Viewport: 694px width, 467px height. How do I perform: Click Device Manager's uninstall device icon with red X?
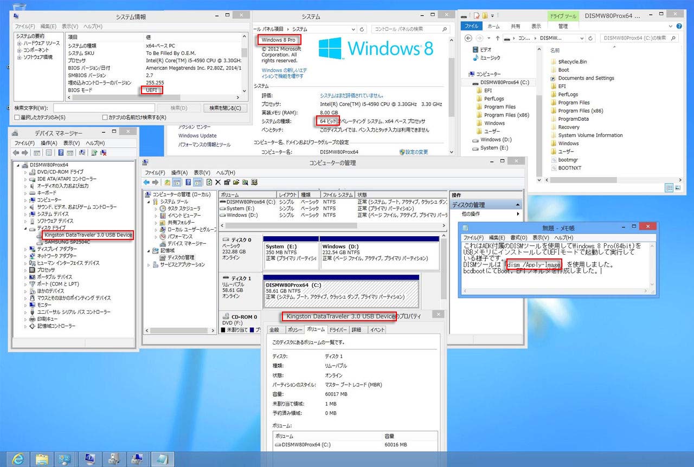[102, 153]
